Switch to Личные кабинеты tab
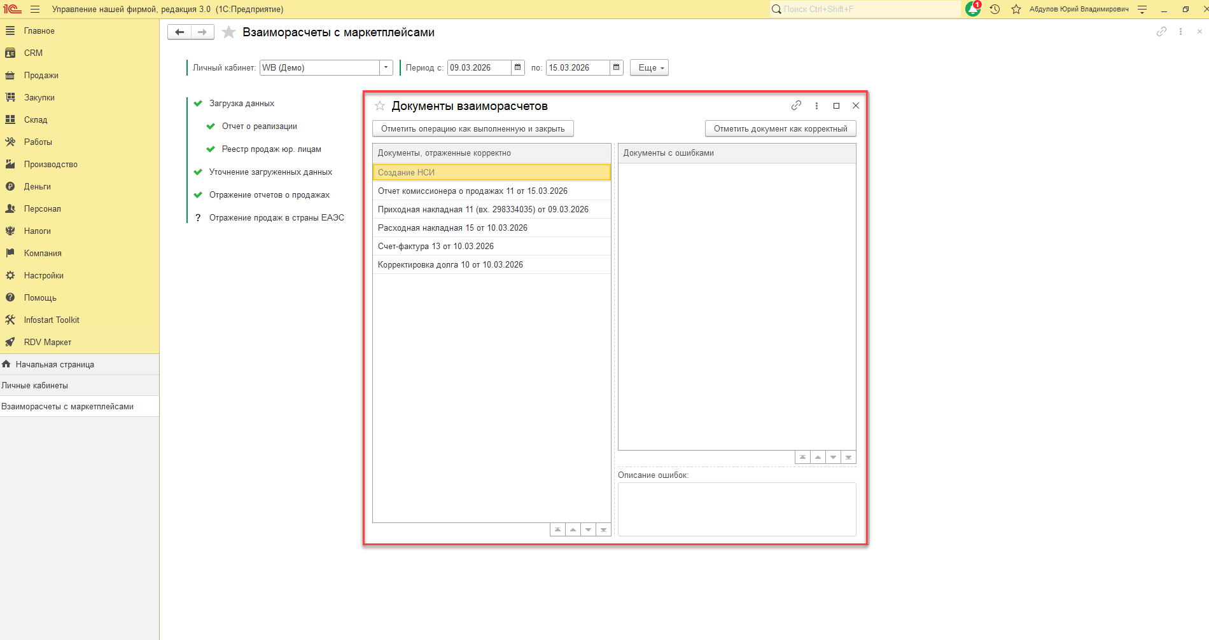 (x=35, y=385)
